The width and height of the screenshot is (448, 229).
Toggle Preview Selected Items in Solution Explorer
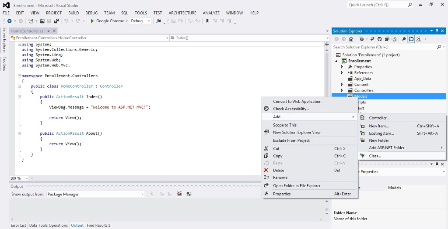(x=411, y=39)
